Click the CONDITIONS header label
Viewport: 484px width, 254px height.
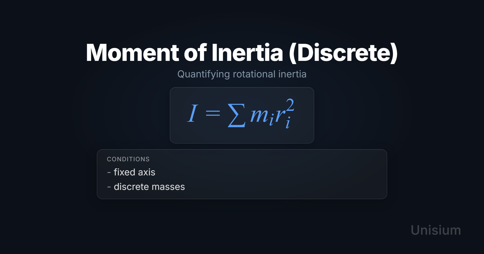(x=128, y=159)
